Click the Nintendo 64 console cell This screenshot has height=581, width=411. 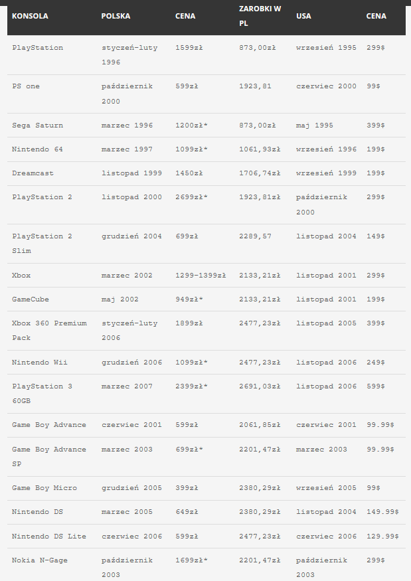[x=37, y=149]
